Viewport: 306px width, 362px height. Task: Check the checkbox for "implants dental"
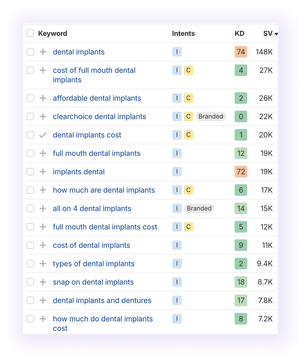30,172
